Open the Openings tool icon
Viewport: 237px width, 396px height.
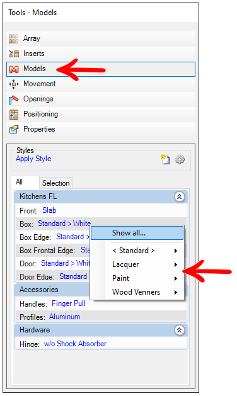coord(14,99)
